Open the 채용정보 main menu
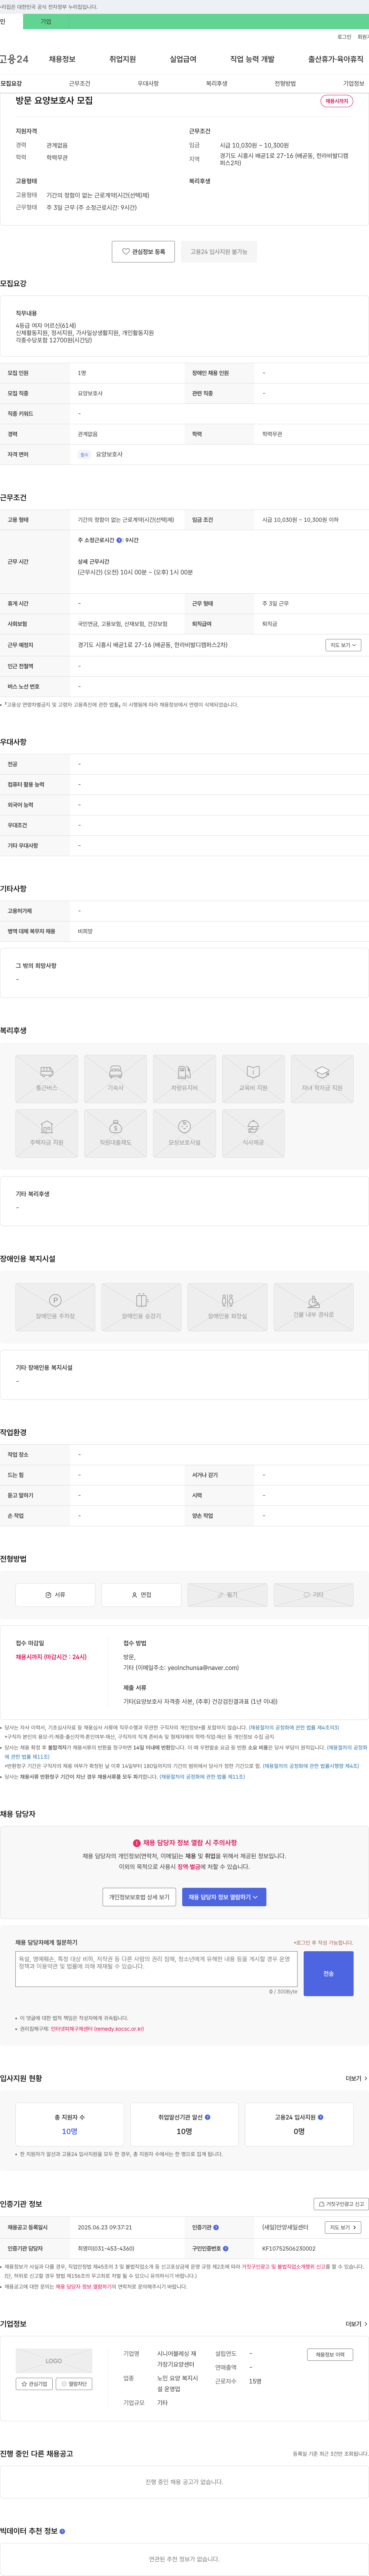 pos(62,59)
